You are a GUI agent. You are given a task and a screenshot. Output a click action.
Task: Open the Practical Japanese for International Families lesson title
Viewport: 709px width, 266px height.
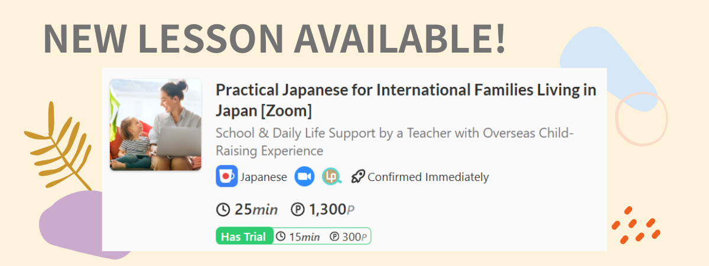[405, 100]
